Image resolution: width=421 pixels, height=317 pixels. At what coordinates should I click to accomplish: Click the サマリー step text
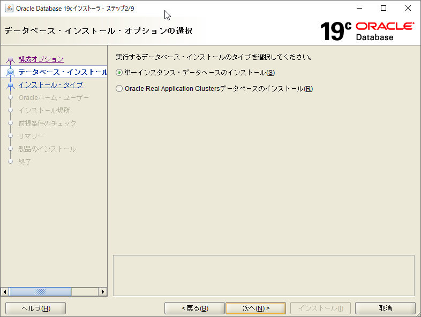31,136
